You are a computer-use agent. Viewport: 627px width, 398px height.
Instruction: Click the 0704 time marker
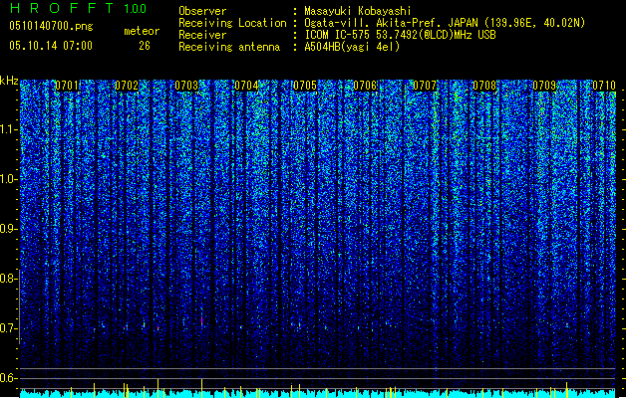(x=246, y=86)
